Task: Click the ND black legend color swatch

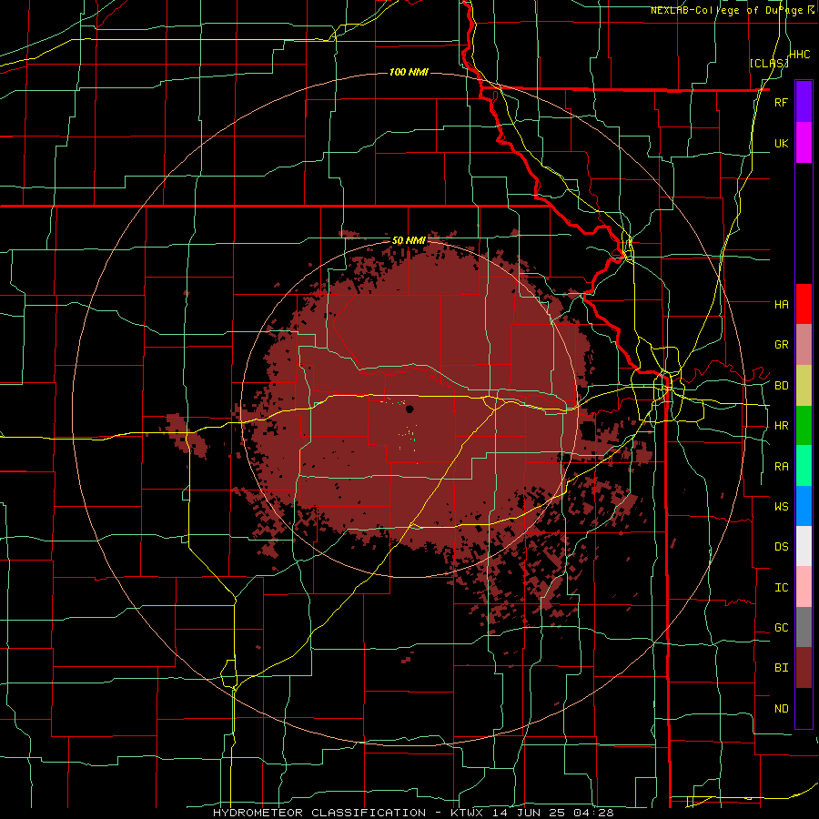Action: pos(804,708)
